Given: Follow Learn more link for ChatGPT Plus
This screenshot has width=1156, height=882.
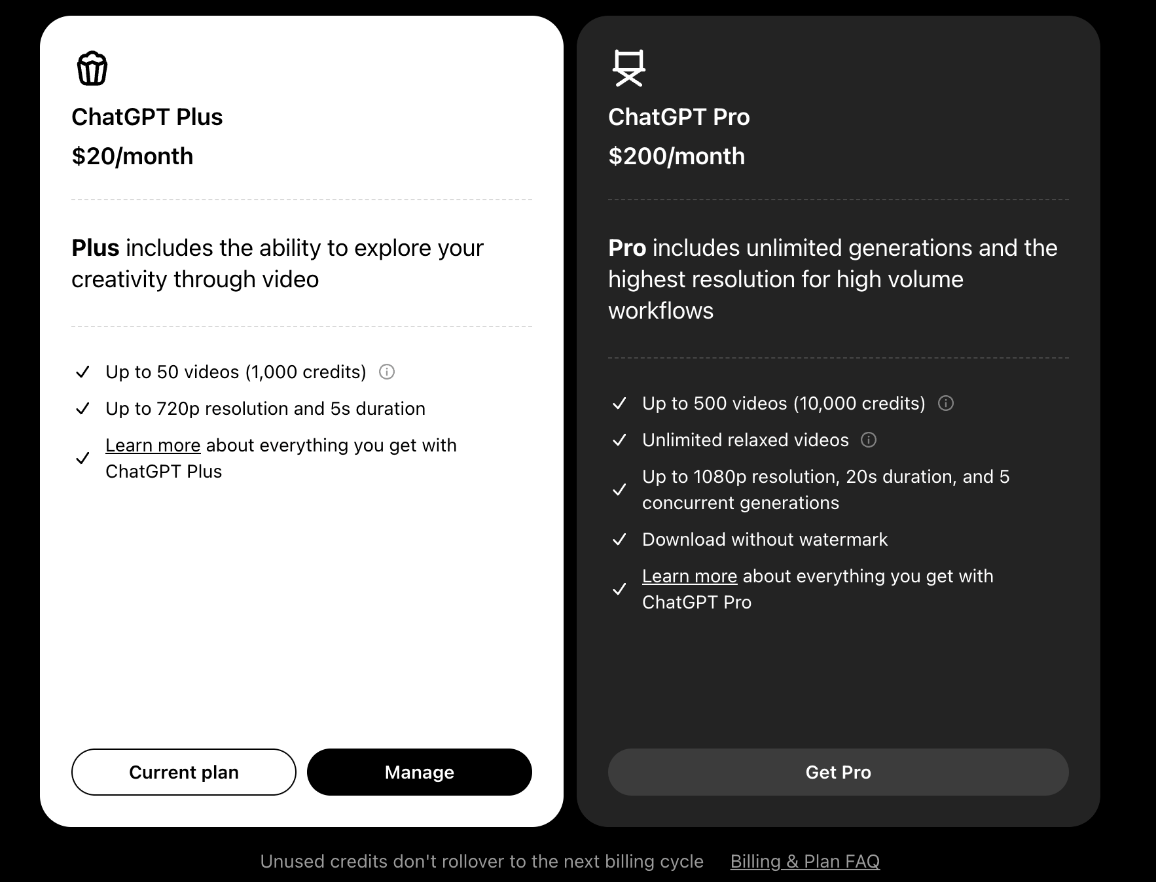Looking at the screenshot, I should (153, 446).
